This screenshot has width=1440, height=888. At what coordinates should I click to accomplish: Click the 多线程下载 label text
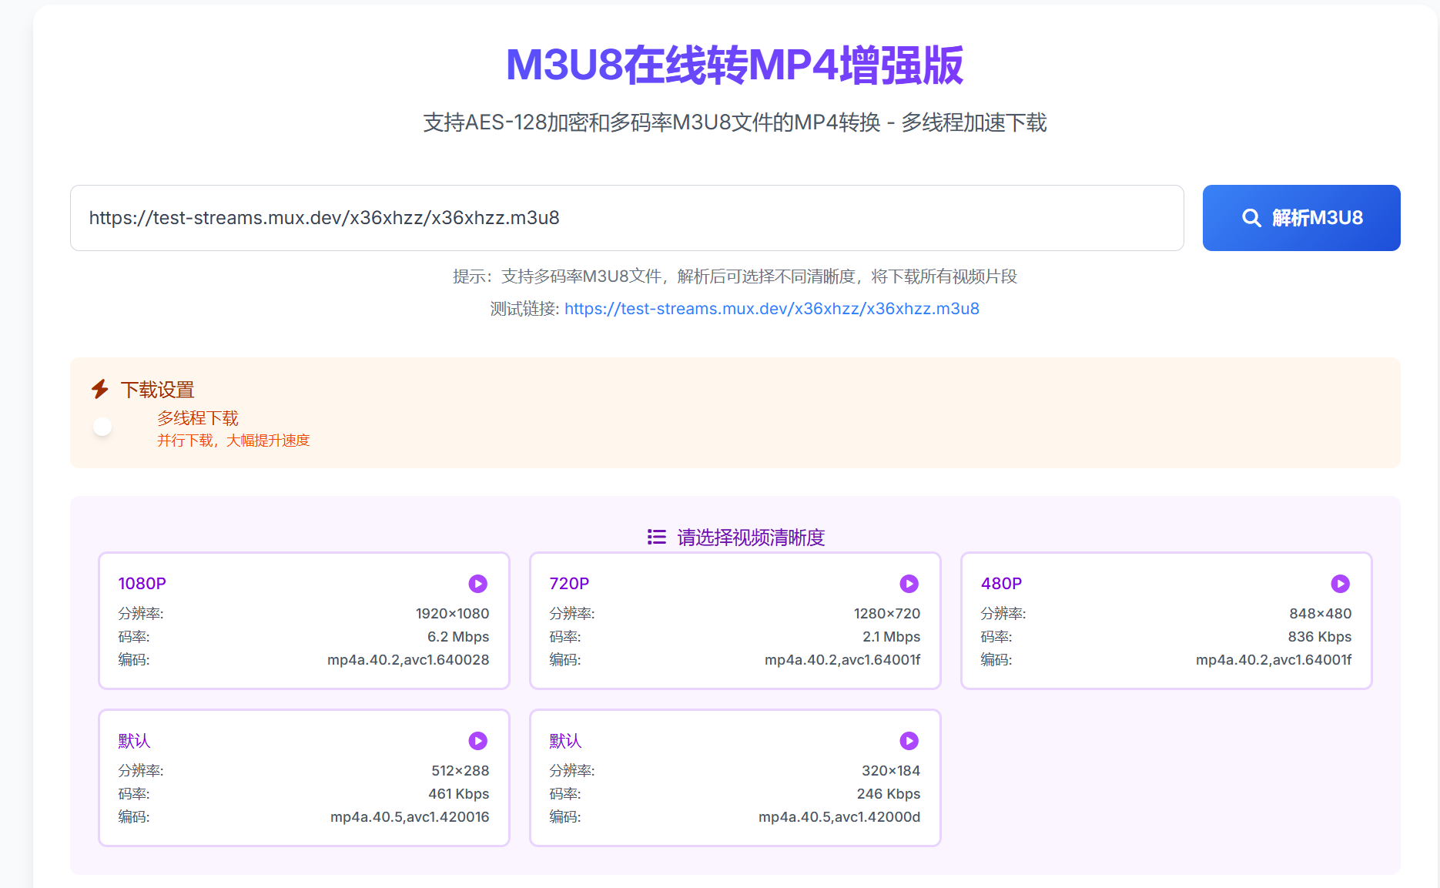(197, 417)
